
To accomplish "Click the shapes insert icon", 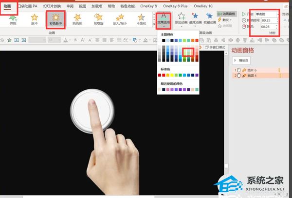I will coord(135,40).
